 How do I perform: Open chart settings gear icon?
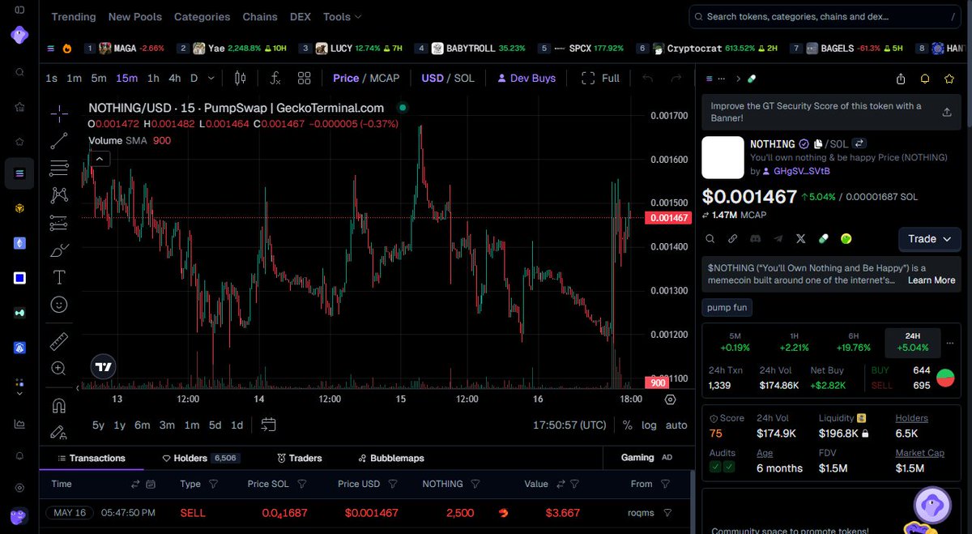pyautogui.click(x=670, y=399)
